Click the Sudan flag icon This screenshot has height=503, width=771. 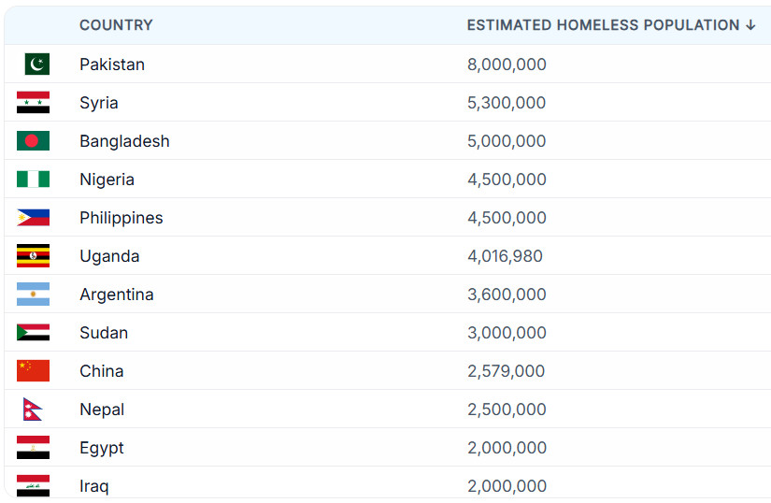[x=33, y=333]
